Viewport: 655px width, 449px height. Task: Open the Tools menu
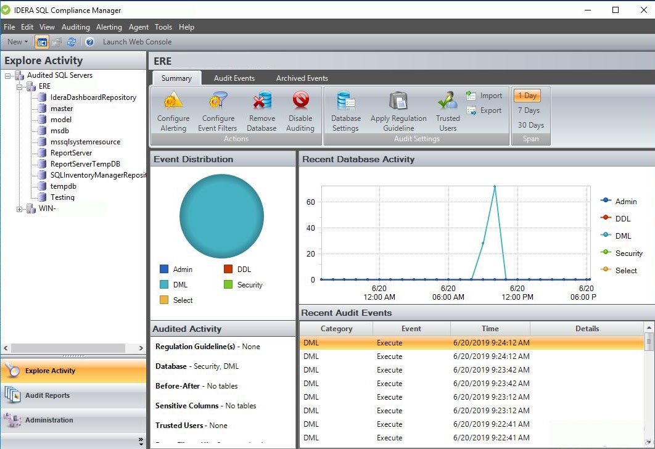[x=163, y=27]
